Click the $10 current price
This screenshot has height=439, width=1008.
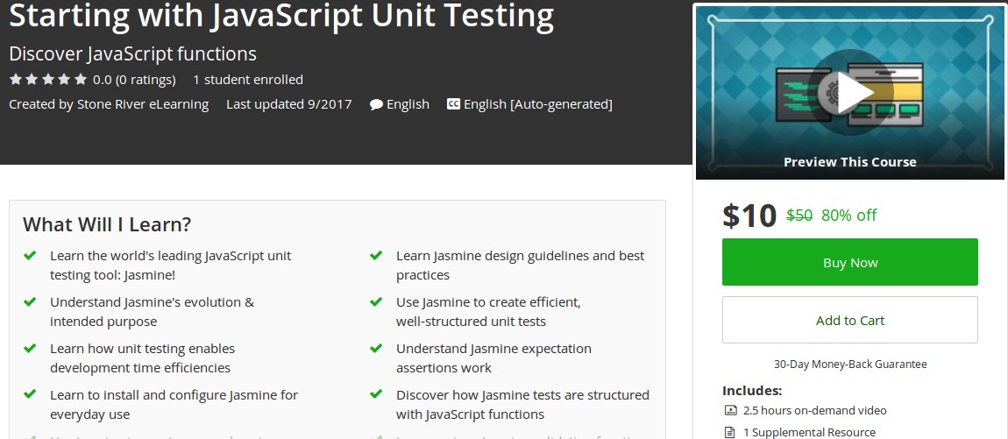coord(749,216)
